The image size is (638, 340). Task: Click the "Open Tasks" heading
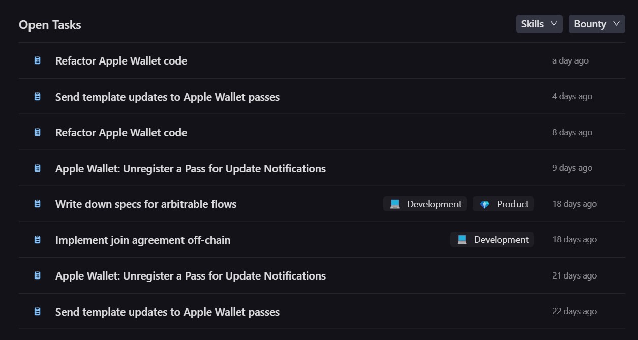[x=50, y=25]
